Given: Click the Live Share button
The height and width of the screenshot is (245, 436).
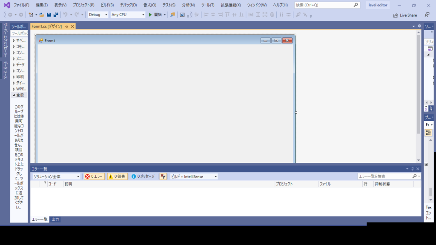Looking at the screenshot, I should [405, 15].
